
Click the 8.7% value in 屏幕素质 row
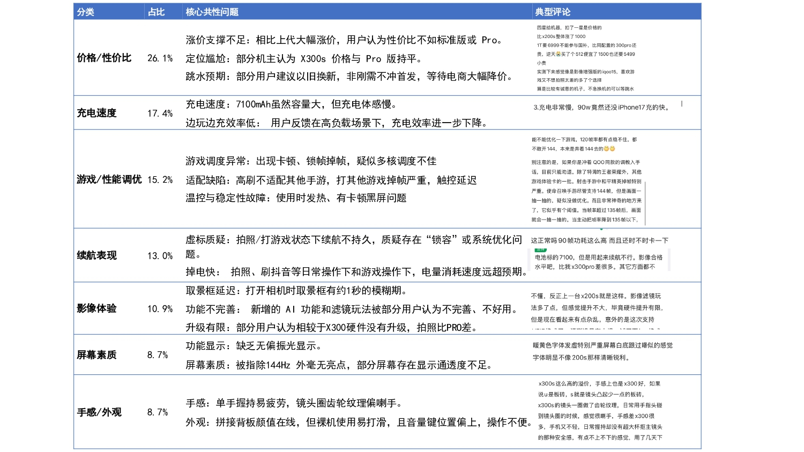[158, 355]
